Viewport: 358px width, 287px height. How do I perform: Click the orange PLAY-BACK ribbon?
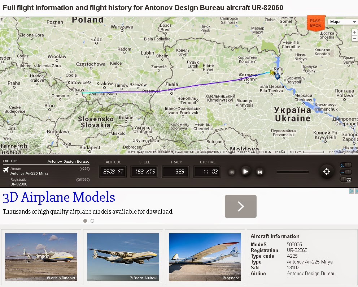[316, 23]
